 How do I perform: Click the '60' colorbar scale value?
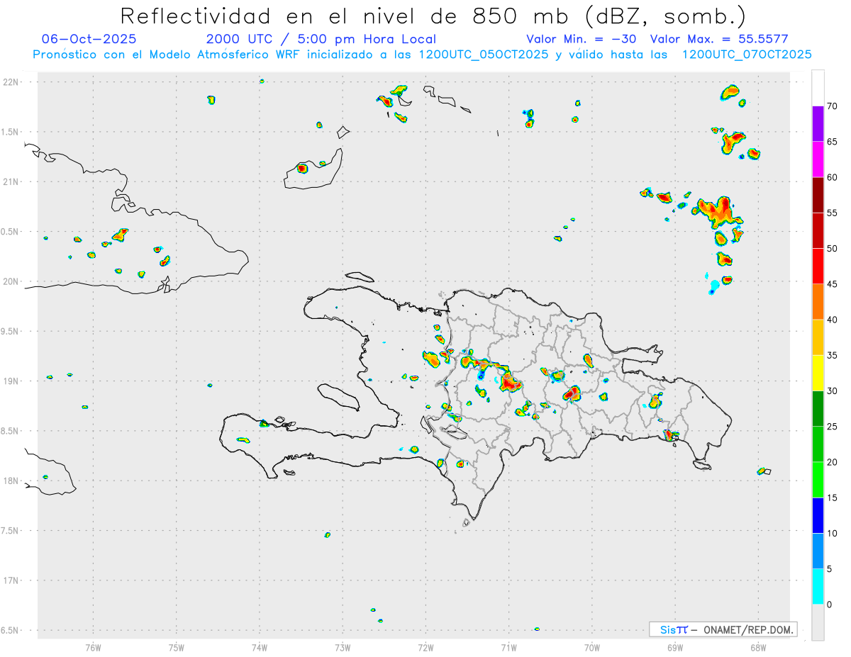click(x=832, y=177)
